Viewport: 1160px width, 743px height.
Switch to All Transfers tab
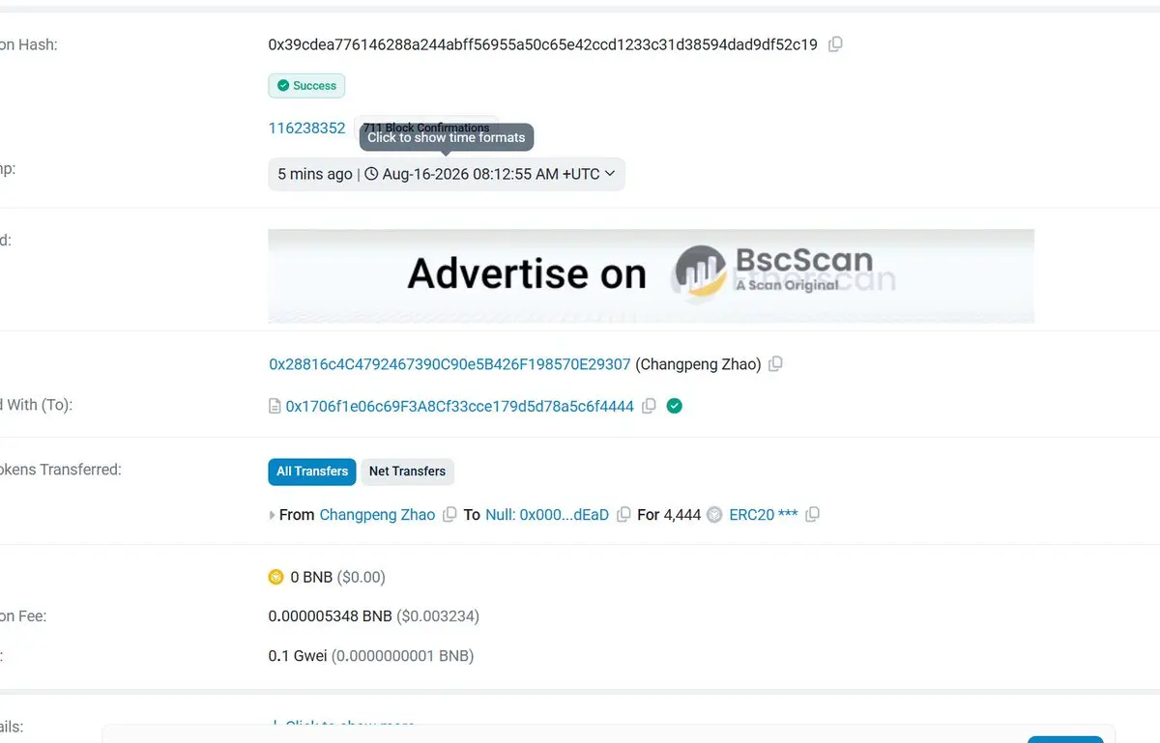[x=312, y=472]
